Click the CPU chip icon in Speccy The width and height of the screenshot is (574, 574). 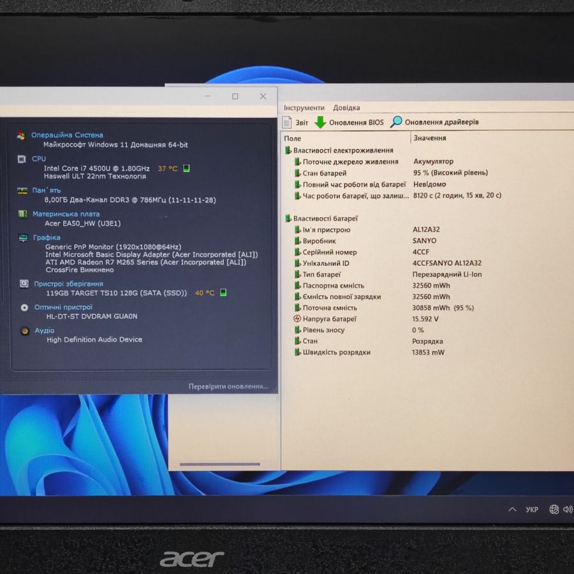22,159
